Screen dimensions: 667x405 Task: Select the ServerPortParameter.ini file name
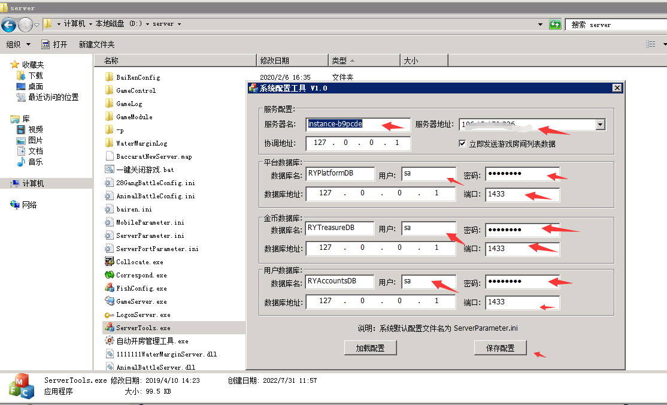pos(157,249)
